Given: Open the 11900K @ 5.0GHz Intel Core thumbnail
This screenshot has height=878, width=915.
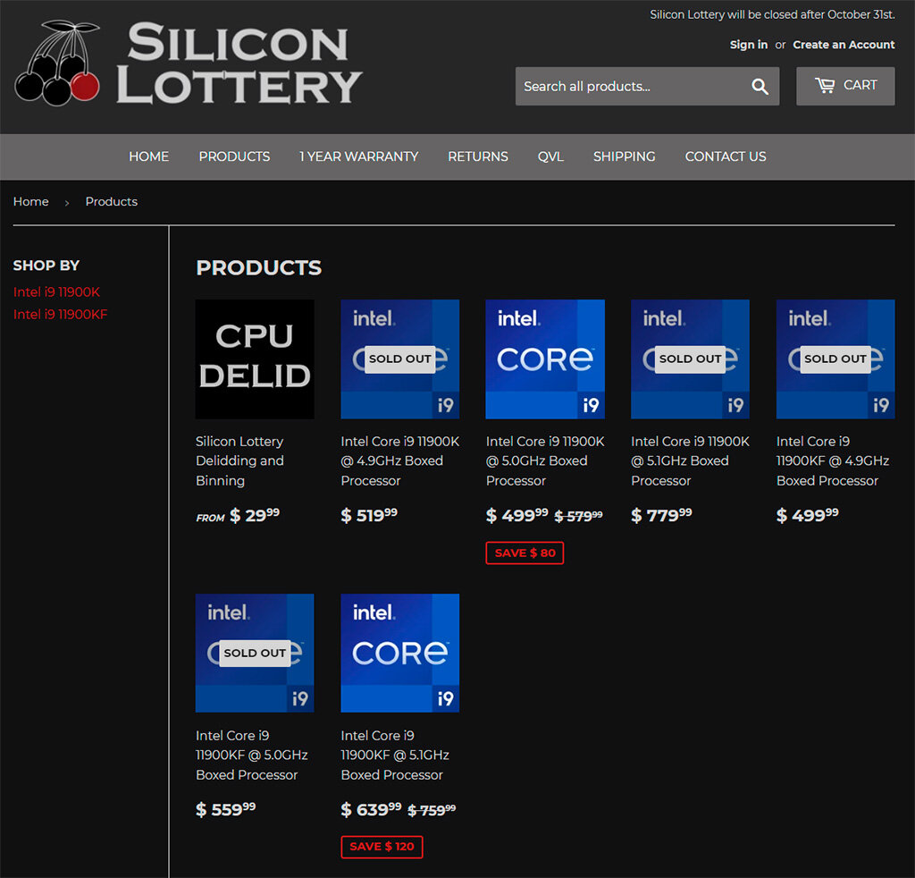Looking at the screenshot, I should coord(545,359).
